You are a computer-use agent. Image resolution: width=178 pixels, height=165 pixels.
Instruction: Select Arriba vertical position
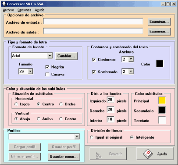pos(39,119)
